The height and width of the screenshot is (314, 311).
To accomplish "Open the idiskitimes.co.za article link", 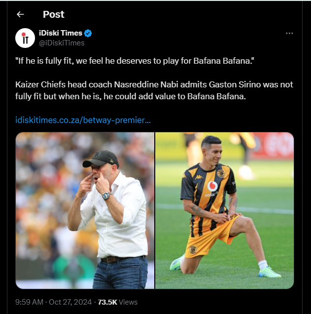I will coord(83,119).
